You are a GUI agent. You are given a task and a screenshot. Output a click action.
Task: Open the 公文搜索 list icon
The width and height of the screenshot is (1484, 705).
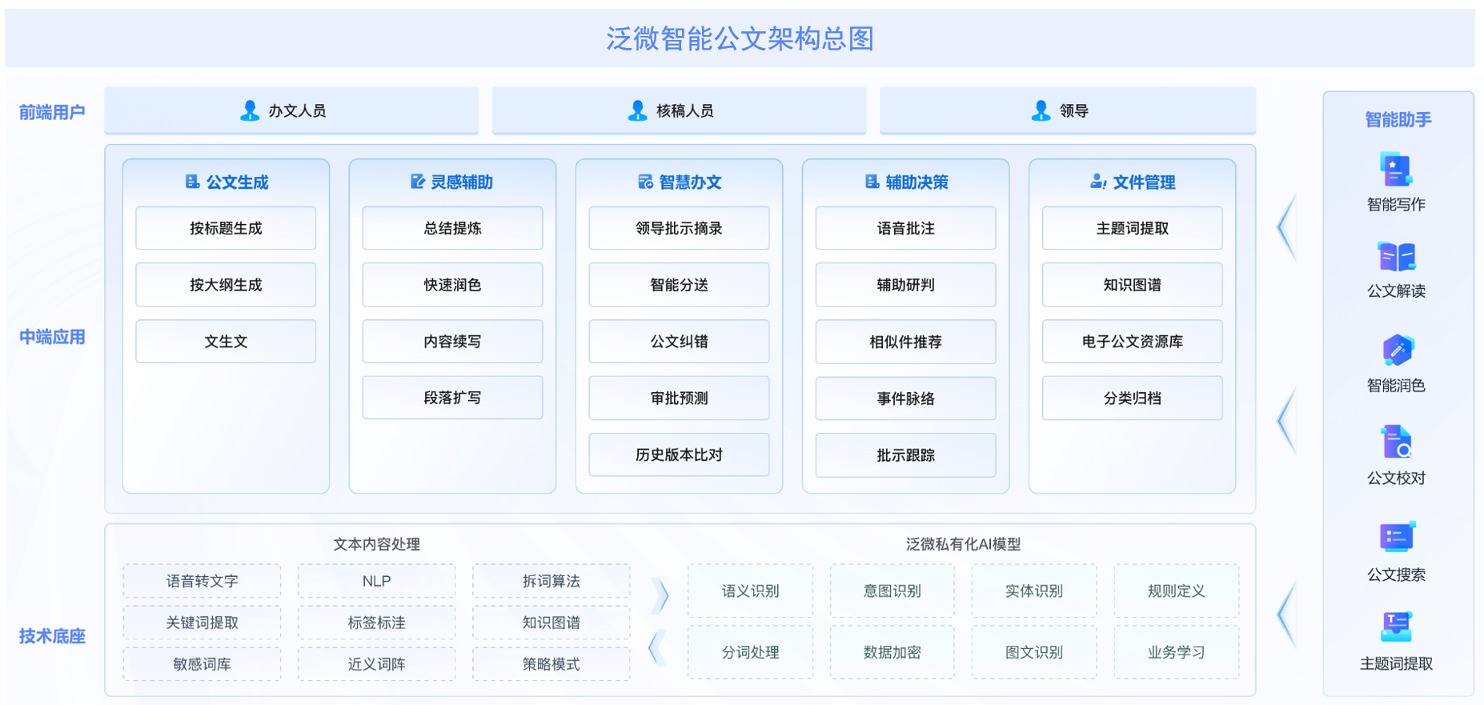tap(1397, 537)
